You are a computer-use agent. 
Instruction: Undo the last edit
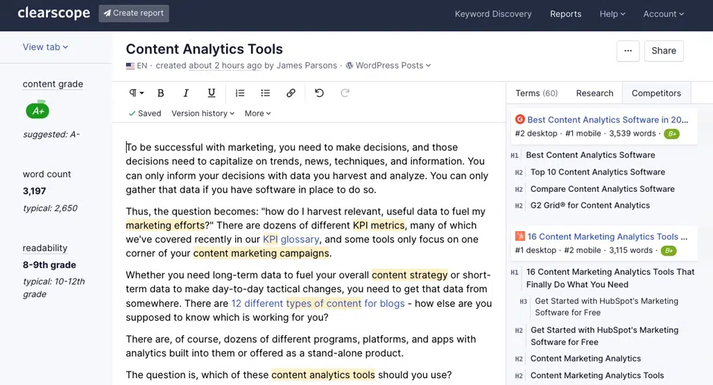click(319, 93)
